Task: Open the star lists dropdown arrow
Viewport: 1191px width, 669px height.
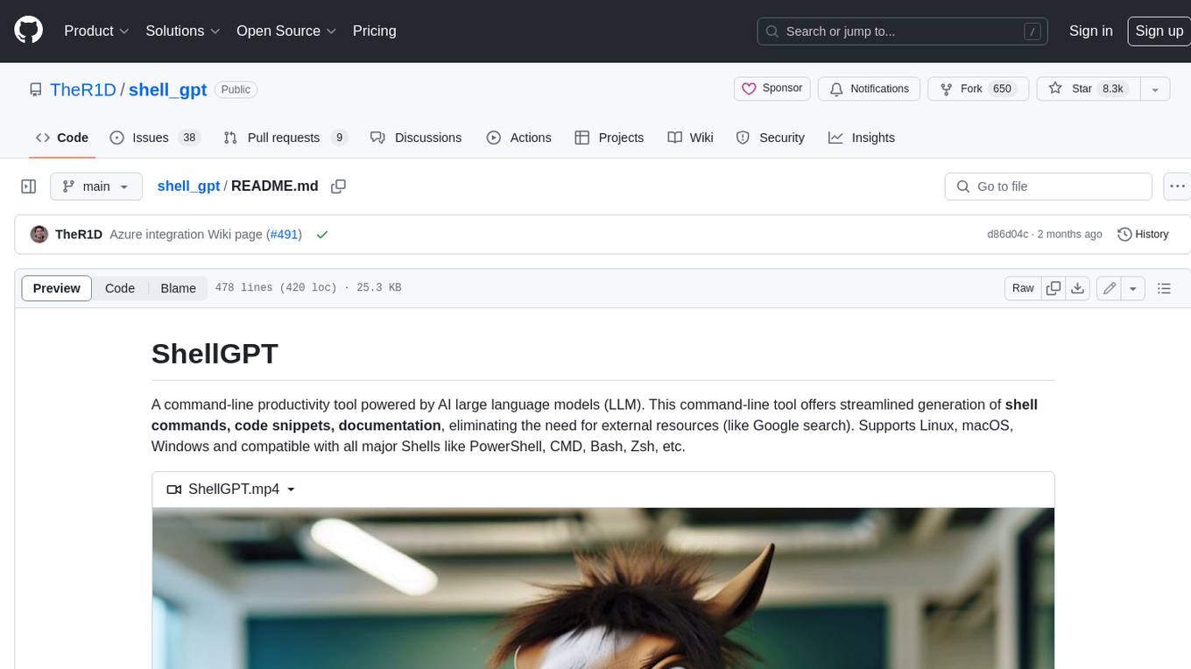Action: pos(1154,89)
